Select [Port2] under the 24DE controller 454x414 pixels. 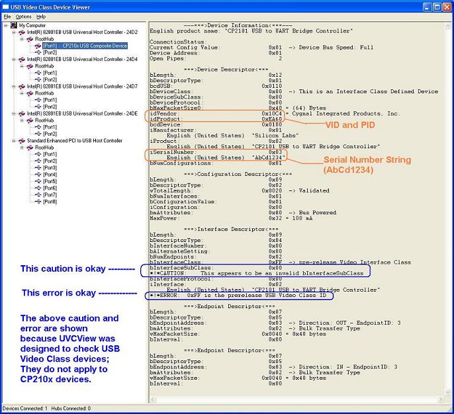pyautogui.click(x=50, y=134)
